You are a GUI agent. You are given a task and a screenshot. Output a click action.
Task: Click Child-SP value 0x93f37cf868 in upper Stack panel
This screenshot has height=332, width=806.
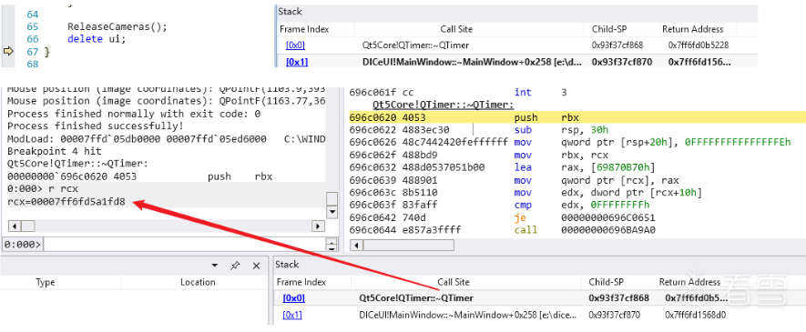click(x=617, y=45)
